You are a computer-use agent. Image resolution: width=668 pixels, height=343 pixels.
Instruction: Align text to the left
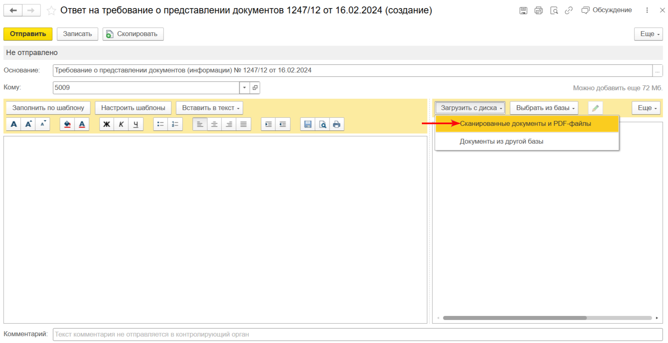coord(200,124)
